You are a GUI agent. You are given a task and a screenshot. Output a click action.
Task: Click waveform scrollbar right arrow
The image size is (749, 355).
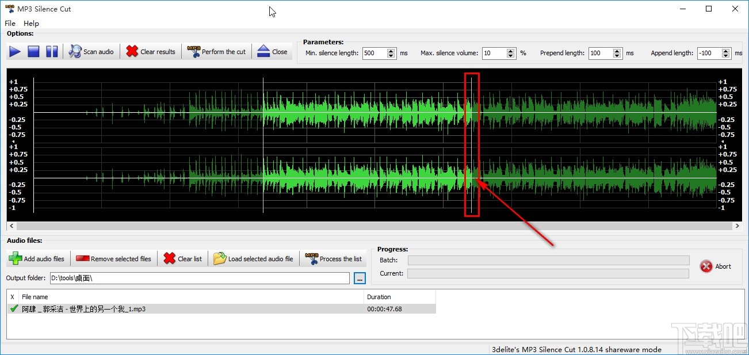pos(737,226)
